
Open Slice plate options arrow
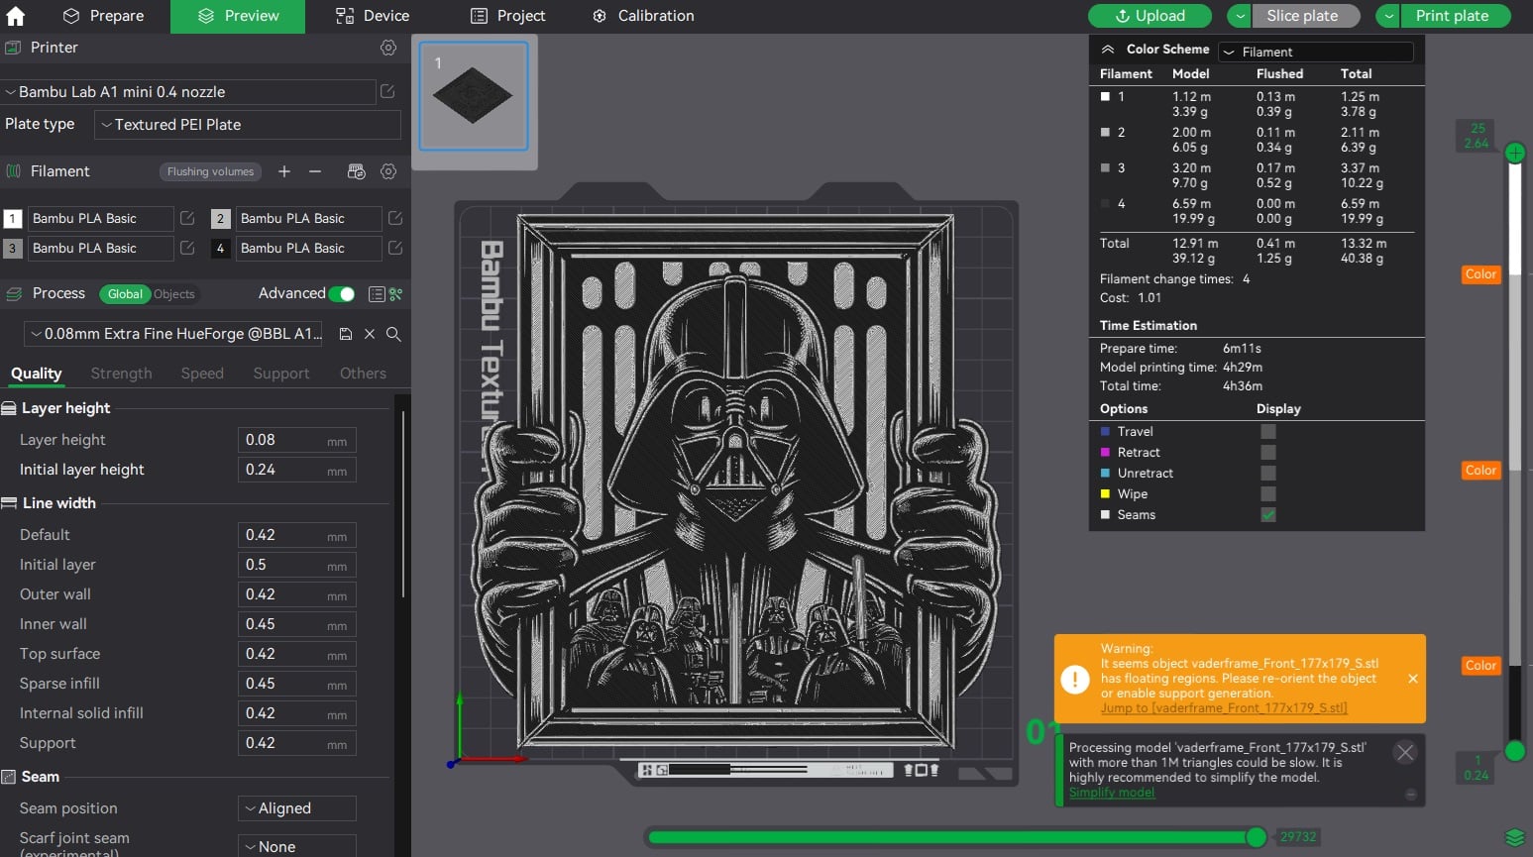point(1239,16)
